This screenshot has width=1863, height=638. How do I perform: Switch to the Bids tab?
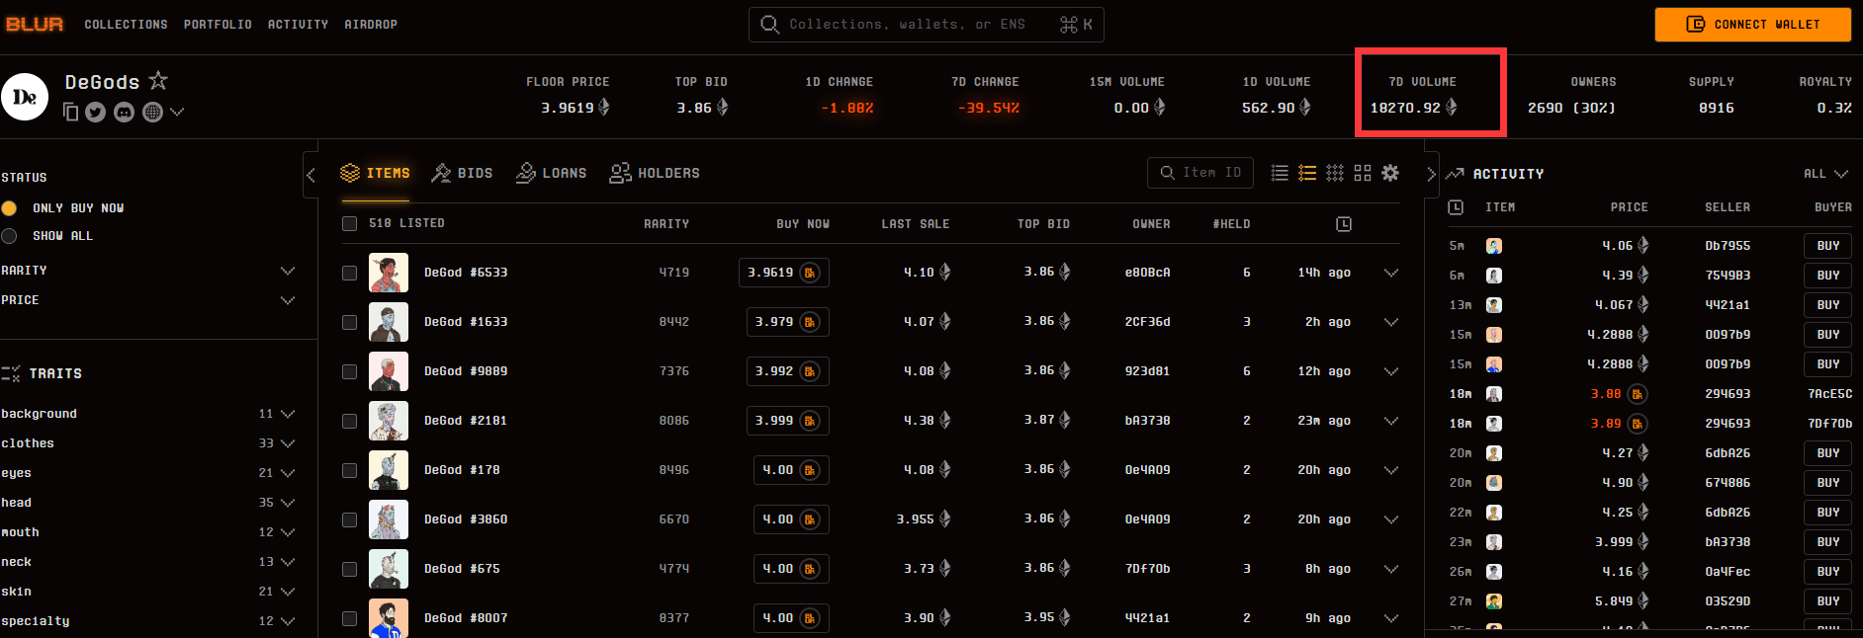point(462,173)
